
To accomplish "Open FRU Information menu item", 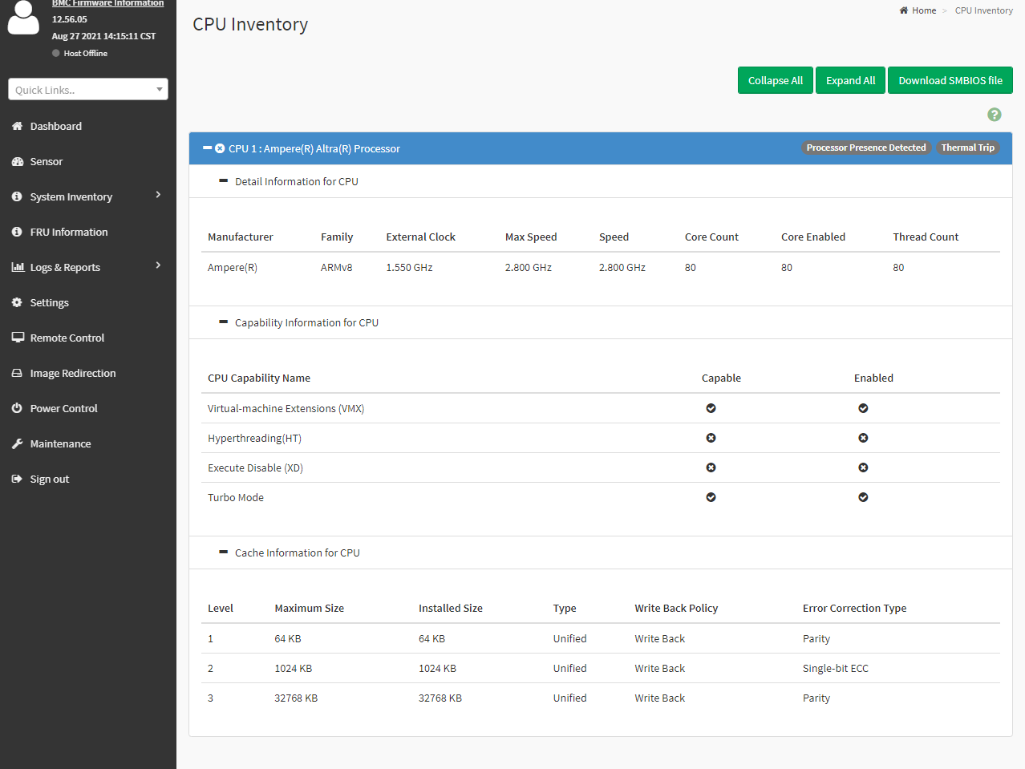I will 88,232.
